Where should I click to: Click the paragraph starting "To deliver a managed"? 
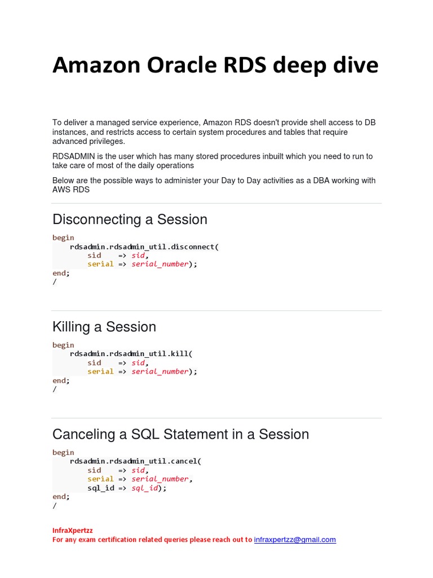pos(214,132)
